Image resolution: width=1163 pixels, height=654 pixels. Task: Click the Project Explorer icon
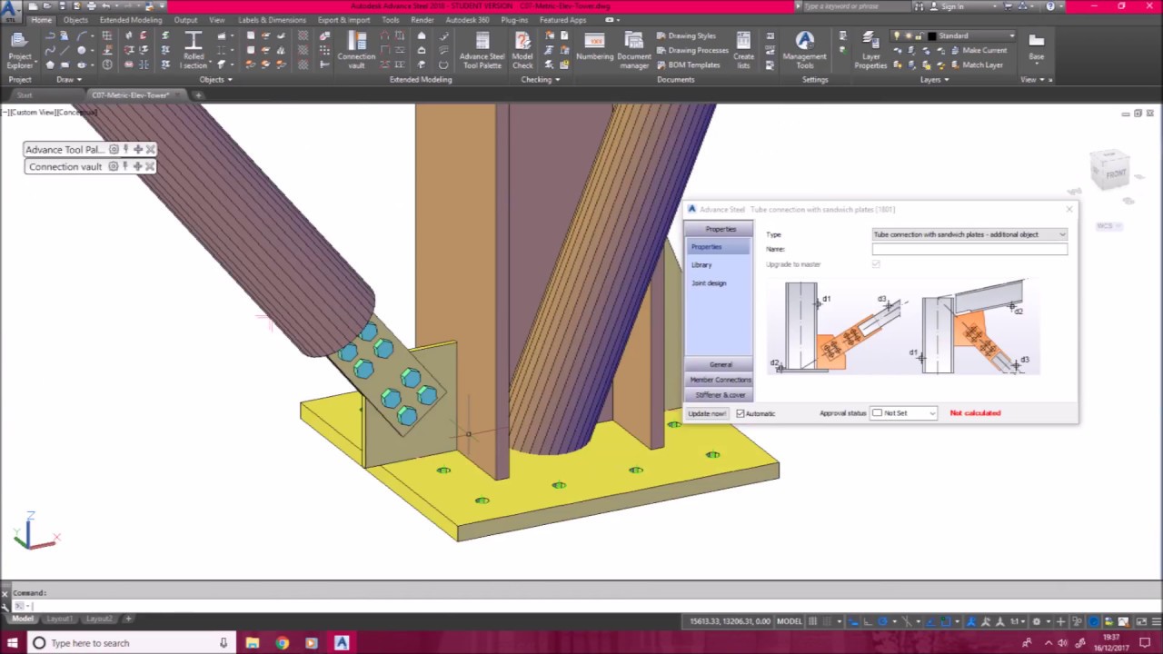pyautogui.click(x=19, y=48)
